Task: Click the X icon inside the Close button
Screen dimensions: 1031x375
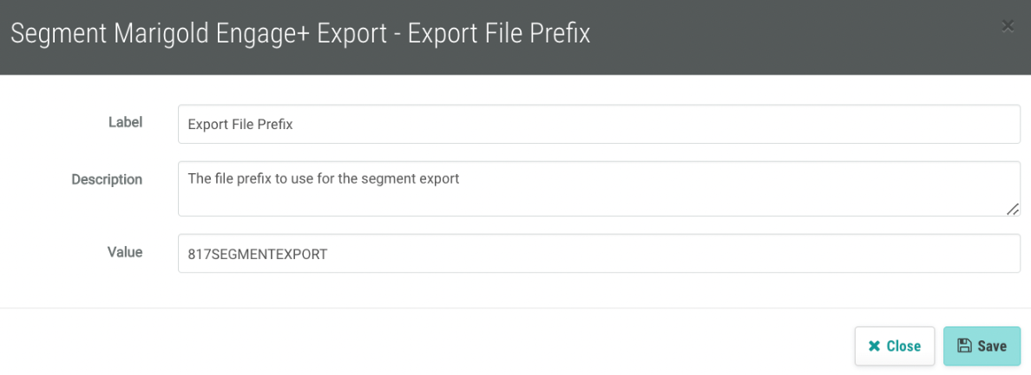Action: [874, 346]
